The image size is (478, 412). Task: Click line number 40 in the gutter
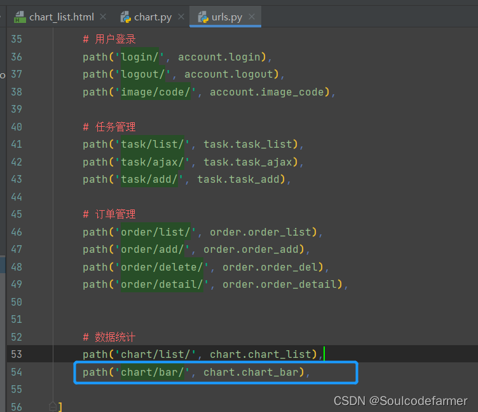pos(17,127)
